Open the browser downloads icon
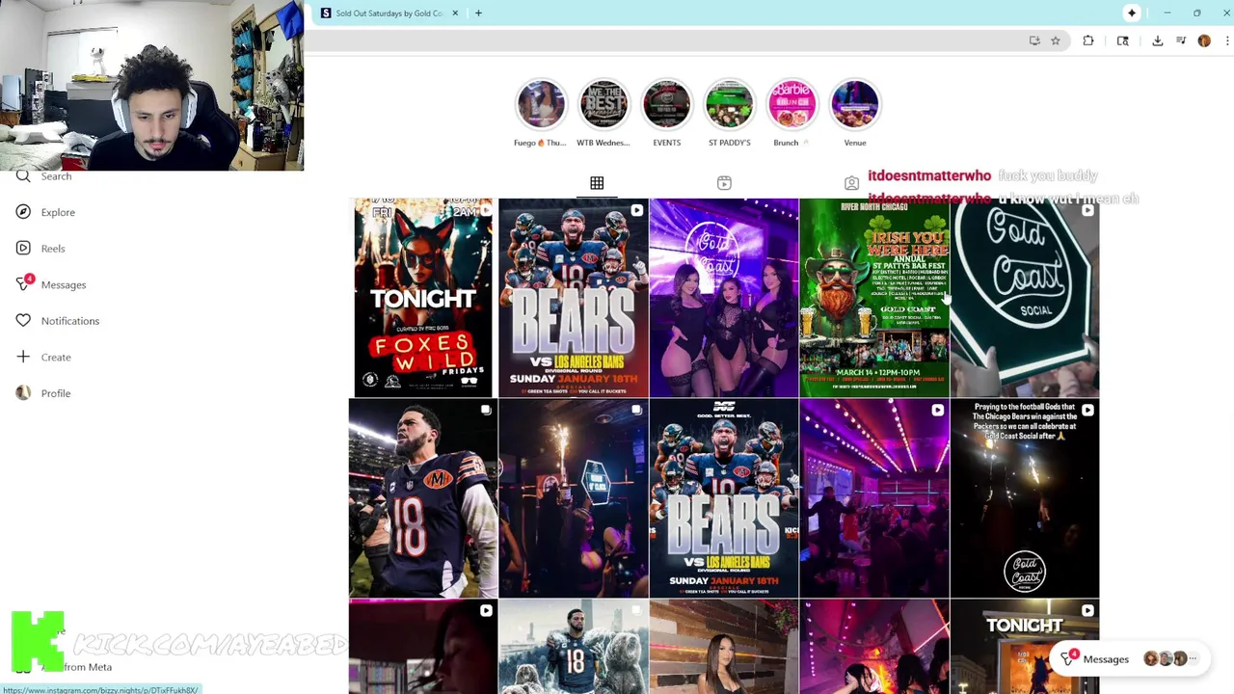Viewport: 1234px width, 694px height. 1158,40
